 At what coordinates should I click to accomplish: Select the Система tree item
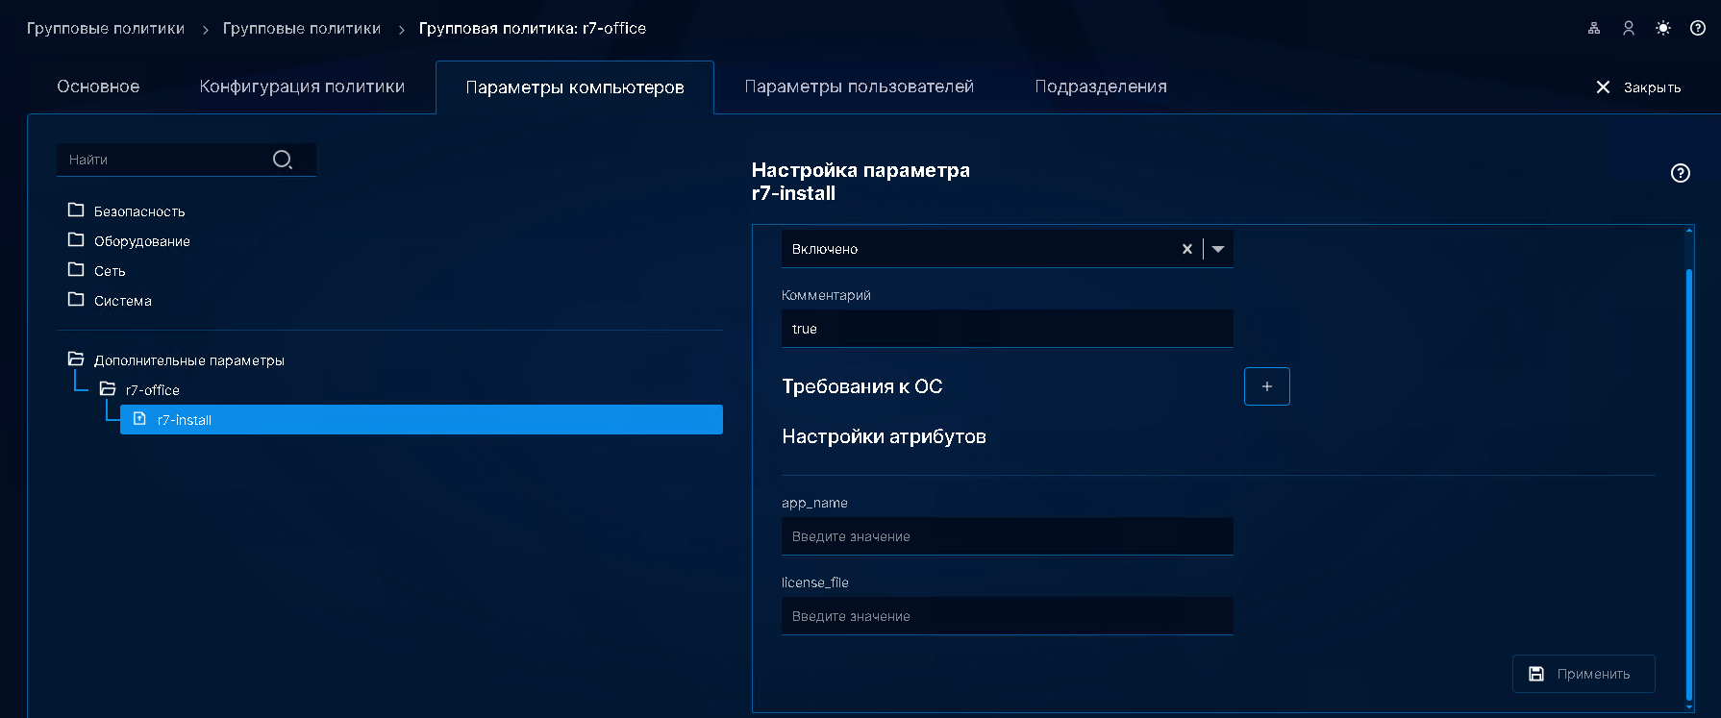tap(123, 301)
